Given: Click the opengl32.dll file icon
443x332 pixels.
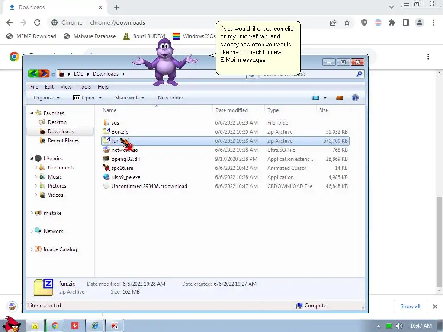Looking at the screenshot, I should pos(106,159).
